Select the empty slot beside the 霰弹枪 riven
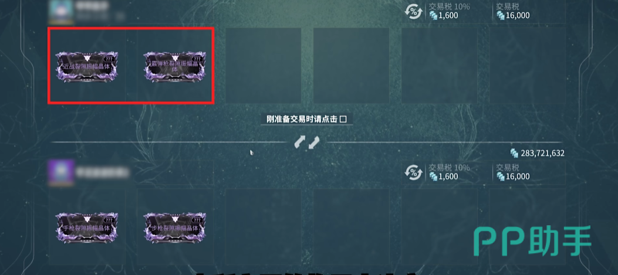618x275 pixels. pos(264,66)
